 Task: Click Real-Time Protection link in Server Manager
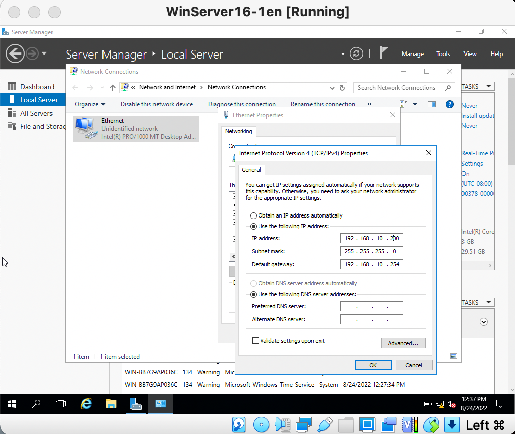pyautogui.click(x=478, y=153)
